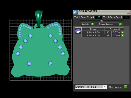
Task: Collapse the panel with the round arrow handle
Action: (x=102, y=21)
